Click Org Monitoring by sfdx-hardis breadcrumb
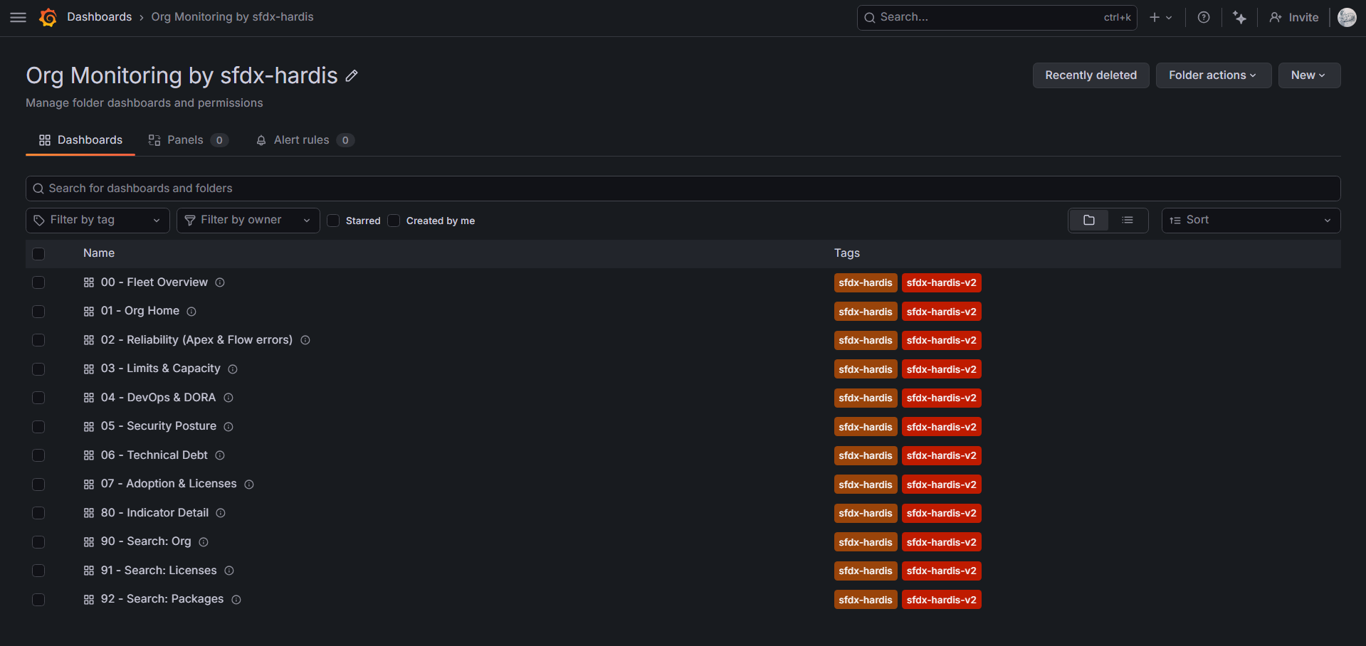The width and height of the screenshot is (1366, 646). [x=232, y=17]
